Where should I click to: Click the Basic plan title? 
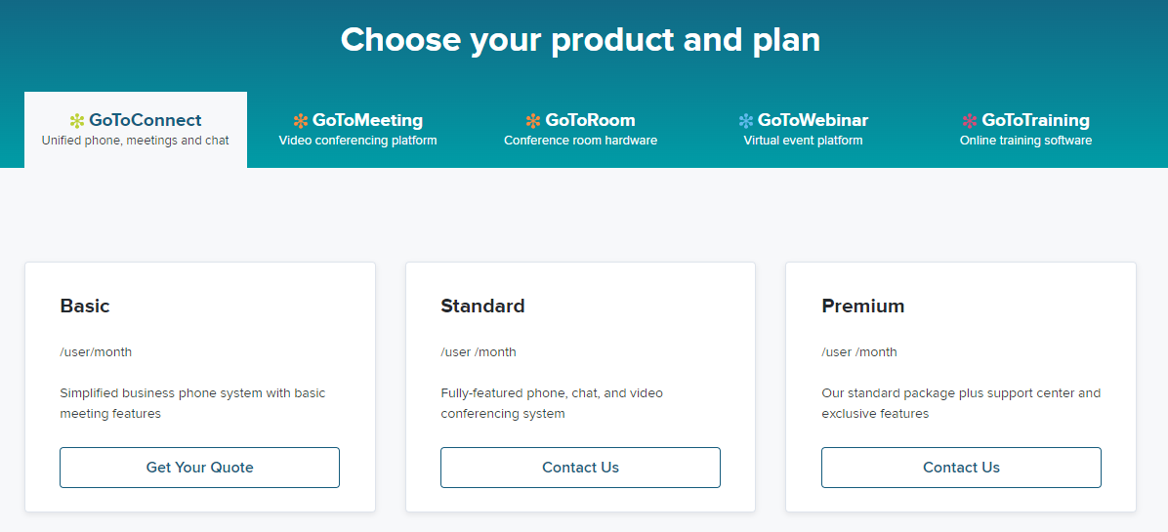pos(85,307)
